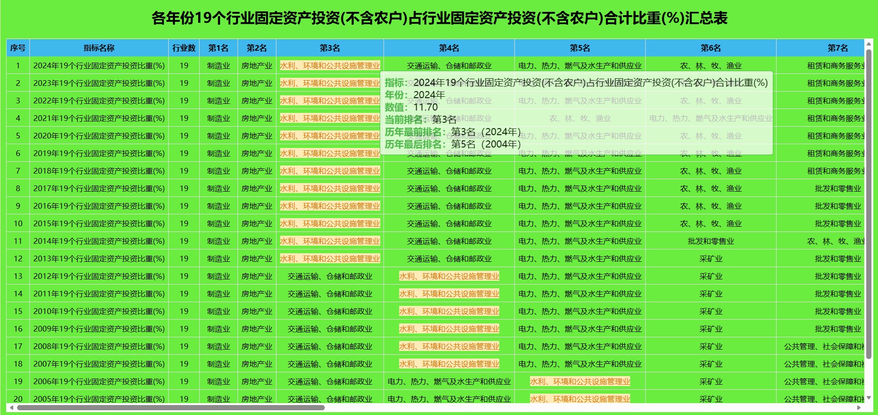Click 采矿业 cell in the 2008 row
878x415 pixels.
pos(711,347)
